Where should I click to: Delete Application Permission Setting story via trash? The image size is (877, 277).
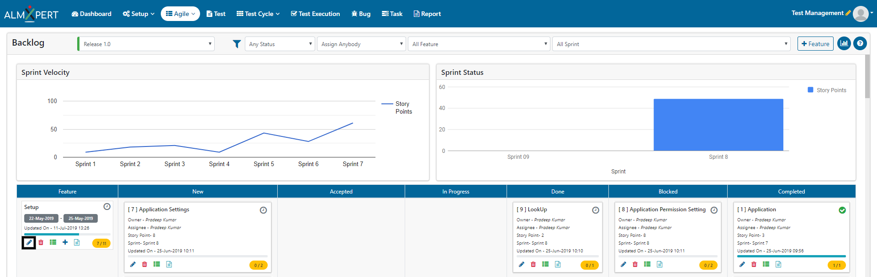(635, 264)
